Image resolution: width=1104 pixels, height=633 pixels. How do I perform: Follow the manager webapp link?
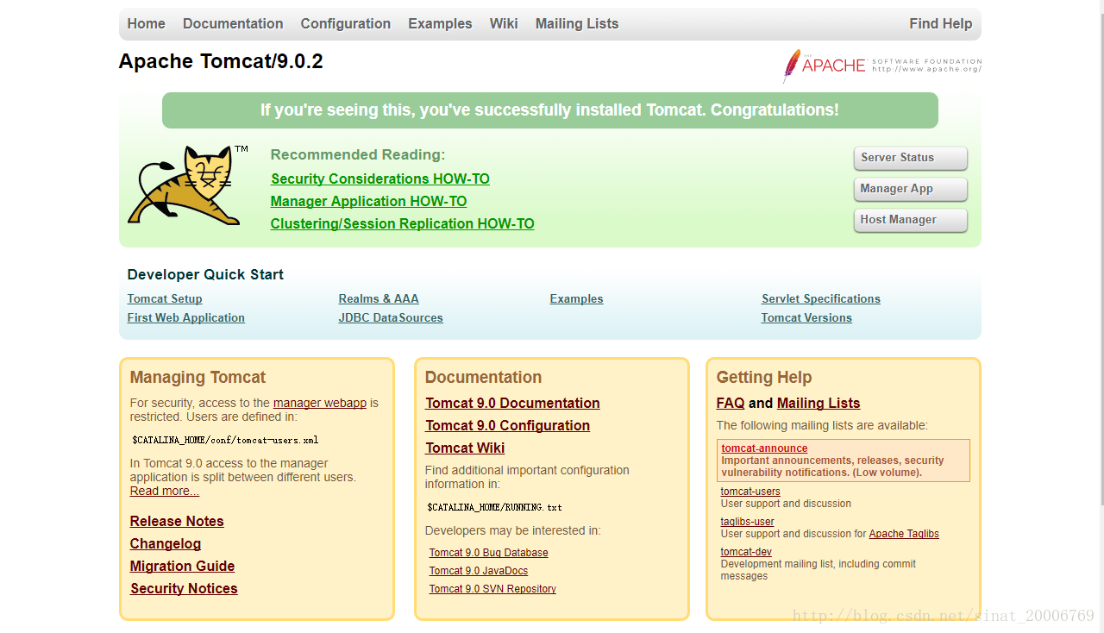[320, 403]
